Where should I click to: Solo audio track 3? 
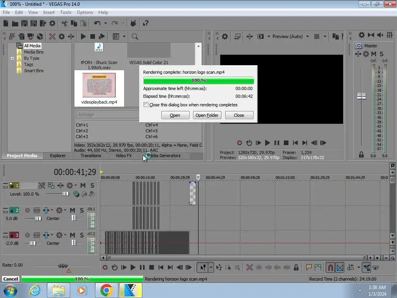pos(81,235)
